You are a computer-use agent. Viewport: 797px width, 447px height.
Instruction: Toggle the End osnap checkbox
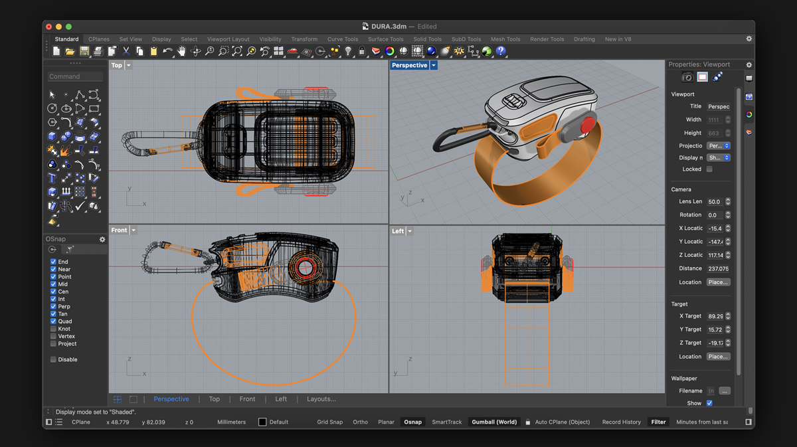[x=53, y=262]
